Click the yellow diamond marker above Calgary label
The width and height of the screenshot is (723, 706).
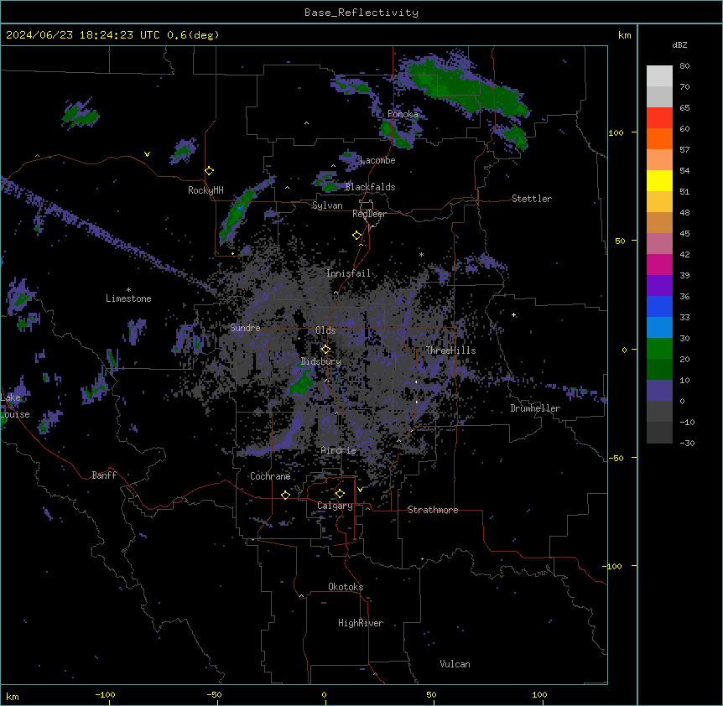pyautogui.click(x=340, y=494)
